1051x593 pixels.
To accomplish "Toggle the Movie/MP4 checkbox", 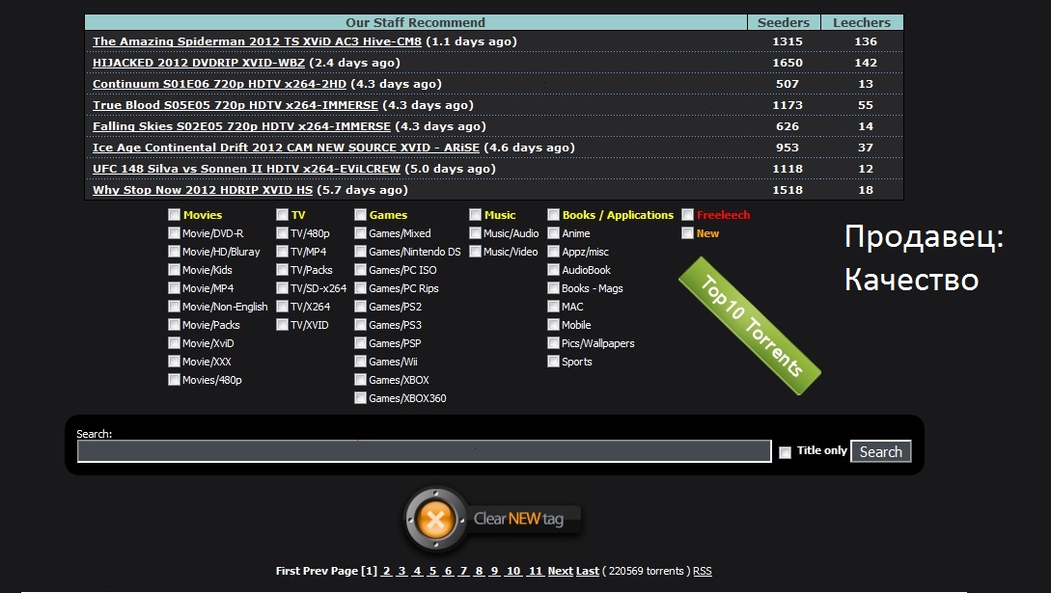I will (x=175, y=287).
